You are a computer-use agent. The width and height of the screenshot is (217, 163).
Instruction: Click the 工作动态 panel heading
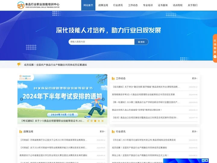pos(121,78)
